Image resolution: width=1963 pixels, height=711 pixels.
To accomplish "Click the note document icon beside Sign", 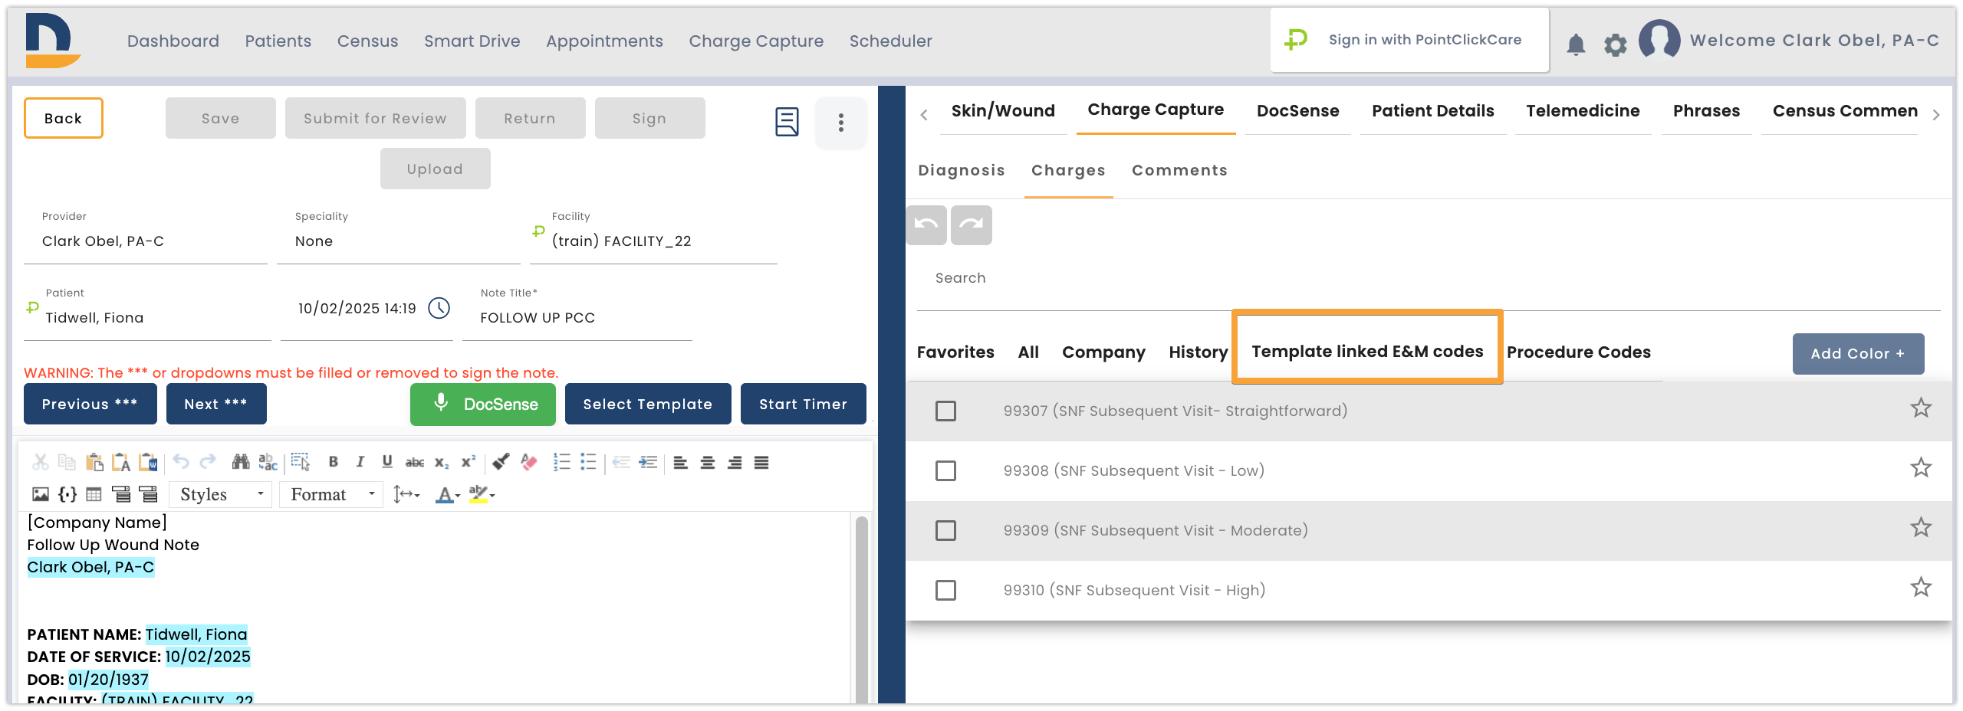I will point(787,122).
